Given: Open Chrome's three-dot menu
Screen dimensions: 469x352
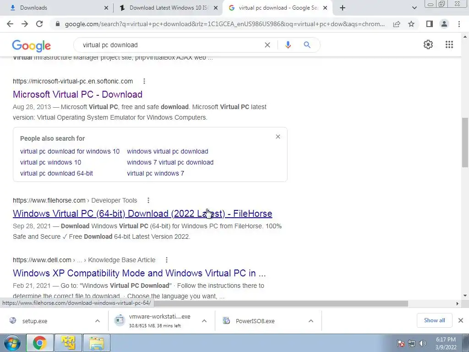Looking at the screenshot, I should (459, 24).
